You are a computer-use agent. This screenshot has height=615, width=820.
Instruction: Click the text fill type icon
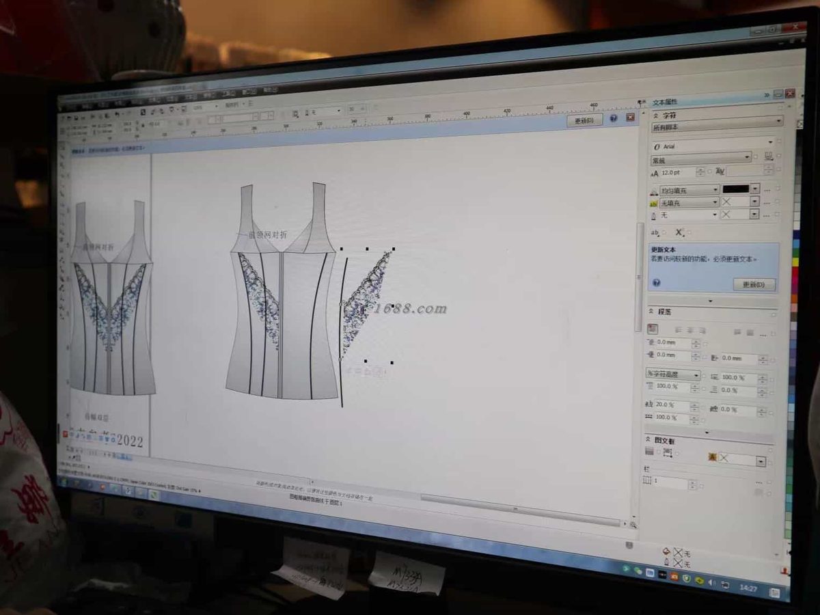(653, 190)
